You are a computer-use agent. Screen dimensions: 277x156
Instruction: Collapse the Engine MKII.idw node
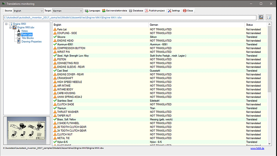coord(11,27)
